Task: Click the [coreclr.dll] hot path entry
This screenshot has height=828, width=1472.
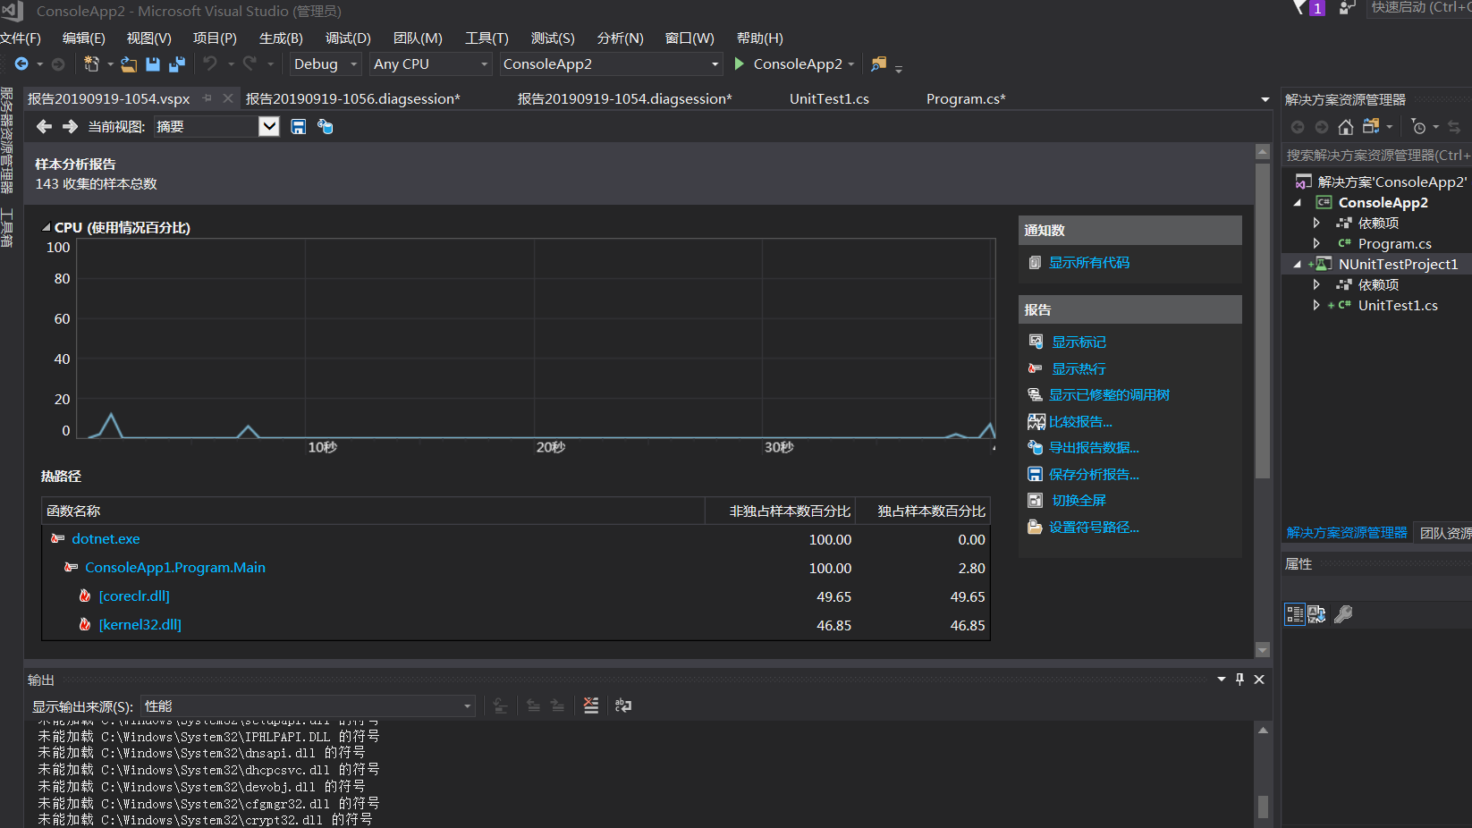Action: (x=134, y=596)
